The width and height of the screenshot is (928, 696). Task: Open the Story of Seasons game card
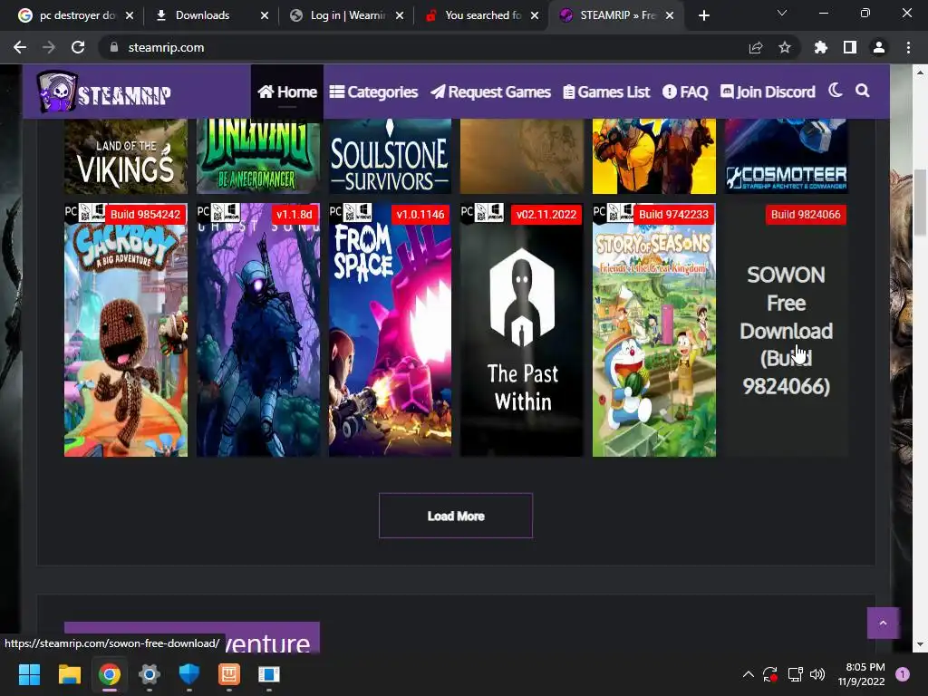tap(654, 330)
